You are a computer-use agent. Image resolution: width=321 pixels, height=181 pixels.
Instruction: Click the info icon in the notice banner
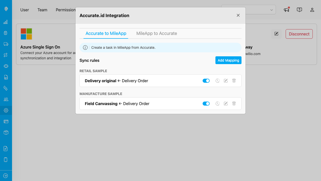pyautogui.click(x=85, y=48)
